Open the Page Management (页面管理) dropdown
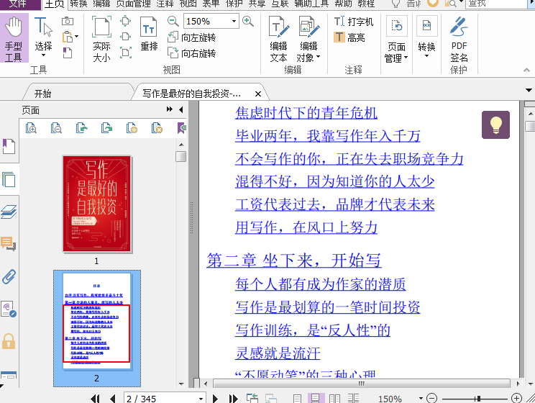The width and height of the screenshot is (535, 403). [396, 40]
